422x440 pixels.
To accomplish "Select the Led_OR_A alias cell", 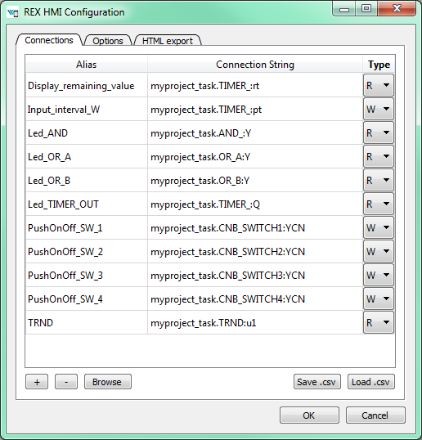I will (x=87, y=156).
